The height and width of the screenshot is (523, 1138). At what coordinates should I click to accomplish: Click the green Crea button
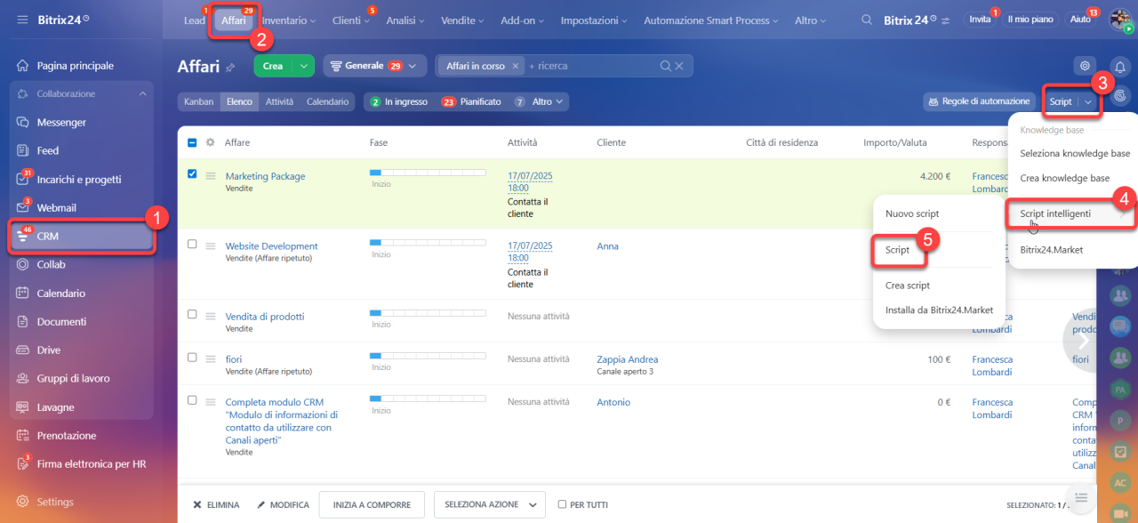pyautogui.click(x=274, y=66)
